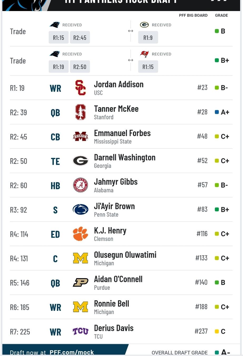243x356 pixels.
Task: Click the Green Bay Packers logo
Action: click(144, 25)
